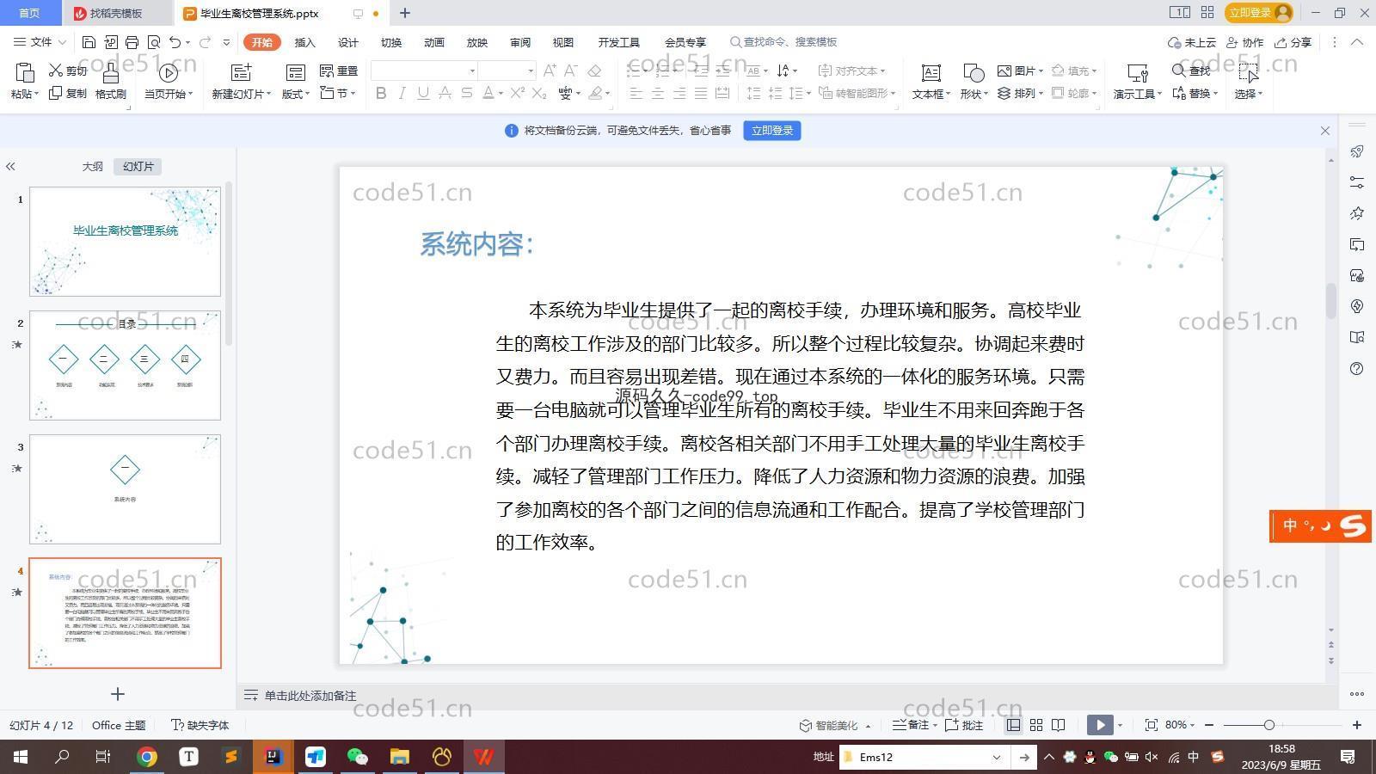Click the Paste clipboard icon
This screenshot has height=774, width=1376.
pyautogui.click(x=24, y=72)
